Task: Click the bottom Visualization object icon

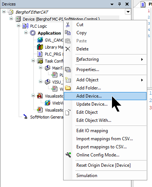Action: tap(40, 110)
